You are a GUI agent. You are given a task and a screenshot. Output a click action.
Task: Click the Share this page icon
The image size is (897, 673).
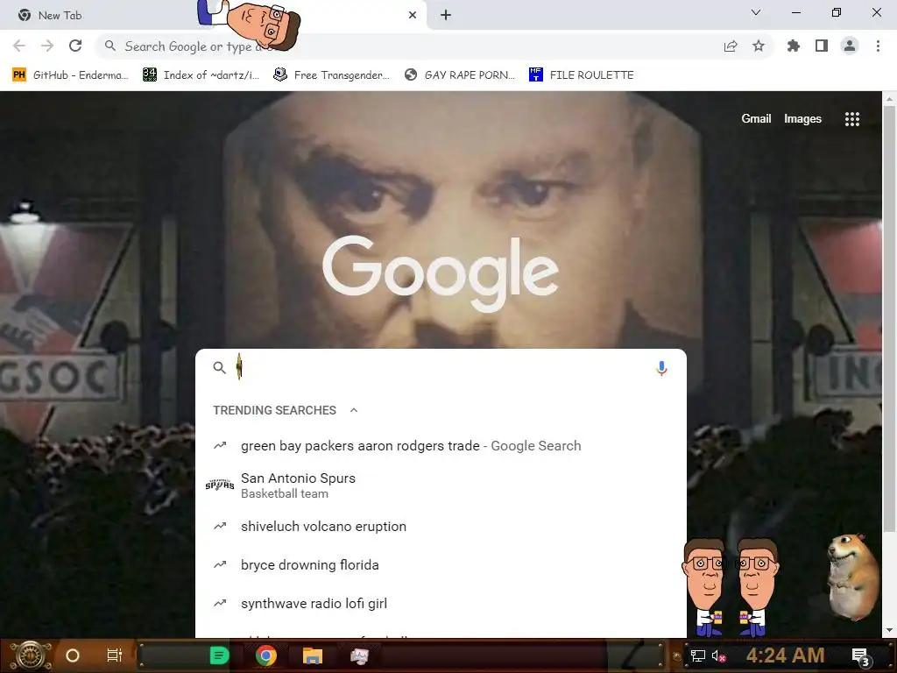click(731, 46)
